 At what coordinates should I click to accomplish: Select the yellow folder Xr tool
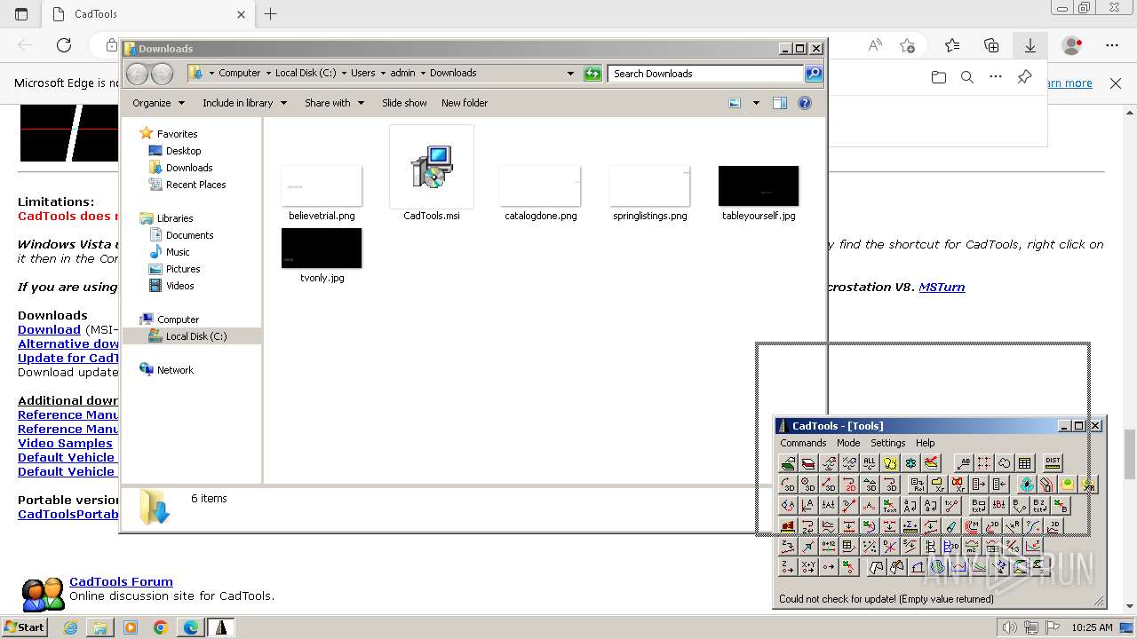click(939, 484)
